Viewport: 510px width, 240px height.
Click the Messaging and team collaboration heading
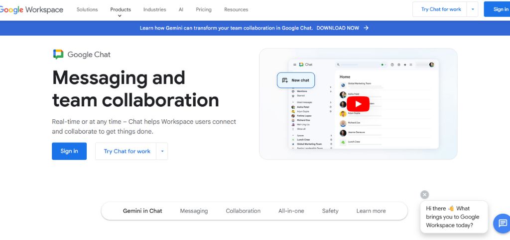pos(135,88)
